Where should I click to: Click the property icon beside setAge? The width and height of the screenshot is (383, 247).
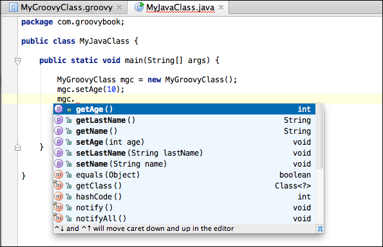click(x=59, y=142)
